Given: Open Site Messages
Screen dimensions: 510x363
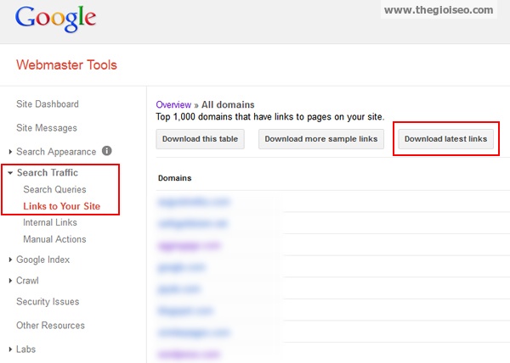Looking at the screenshot, I should 47,128.
